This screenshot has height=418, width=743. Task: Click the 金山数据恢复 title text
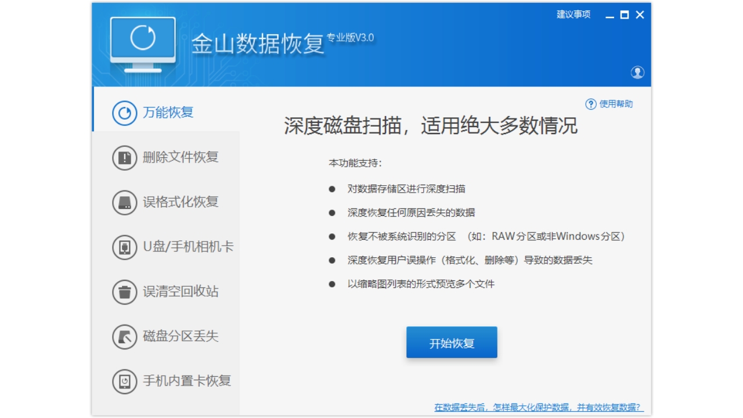point(258,44)
